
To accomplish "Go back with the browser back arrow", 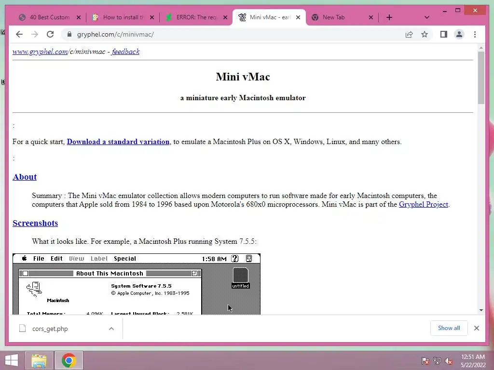I will 19,34.
